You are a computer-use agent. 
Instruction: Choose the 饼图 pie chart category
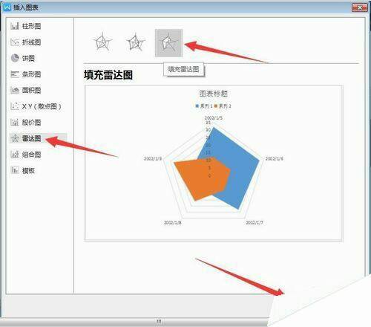23,58
